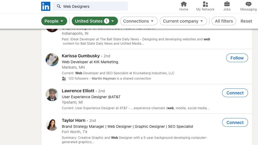Open the My Network icon
The width and height of the screenshot is (258, 145).
[x=205, y=4]
